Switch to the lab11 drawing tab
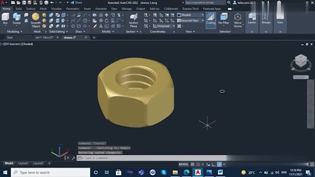The height and width of the screenshot is (177, 315). (44, 37)
